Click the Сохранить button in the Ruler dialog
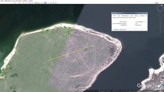The width and height of the screenshot is (164, 92). pyautogui.click(x=136, y=30)
